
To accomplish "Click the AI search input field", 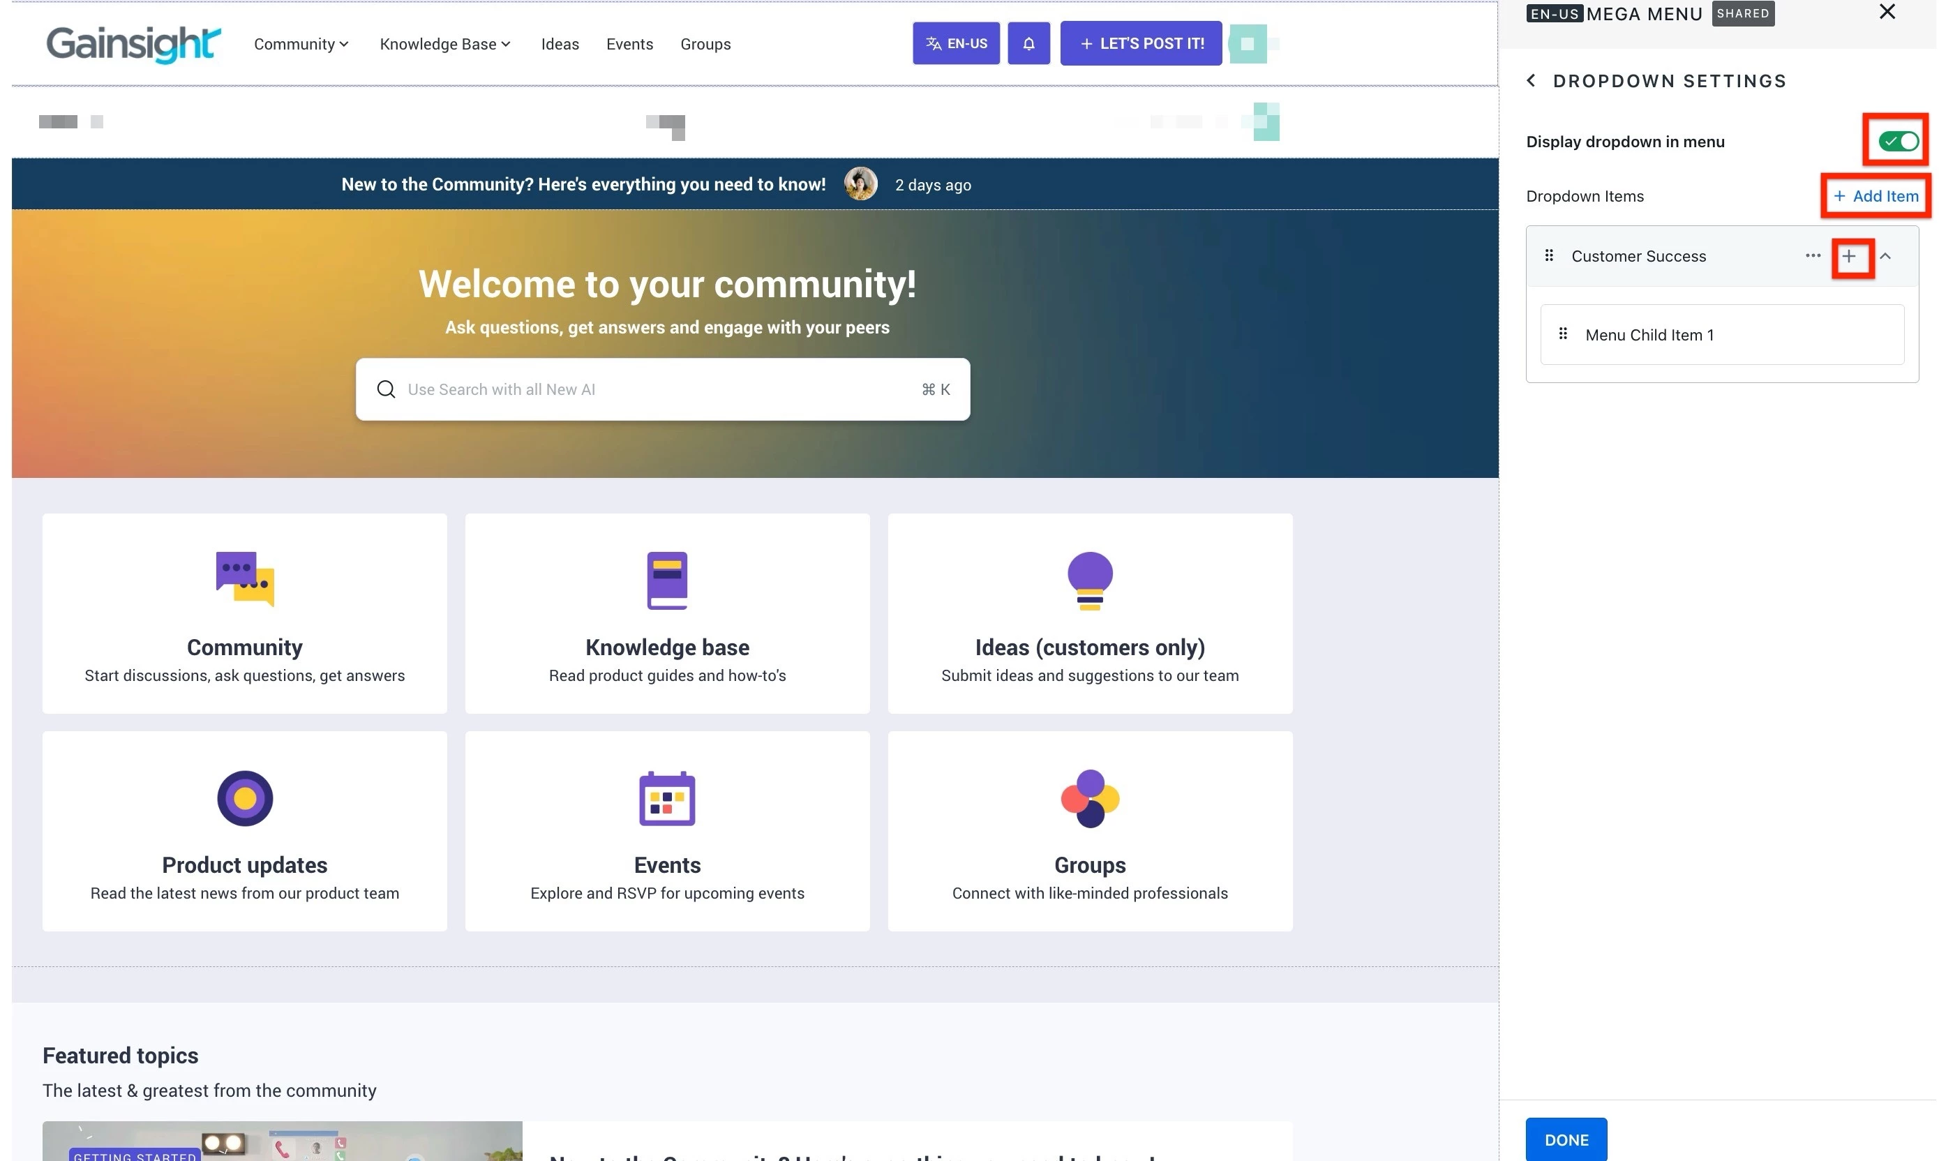I will (657, 389).
